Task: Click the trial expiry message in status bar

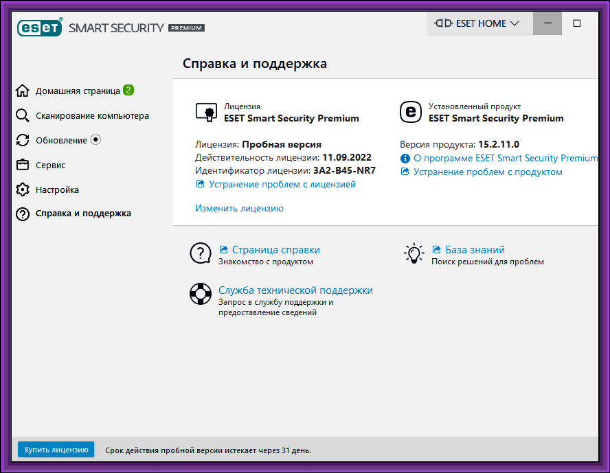Action: pos(208,450)
